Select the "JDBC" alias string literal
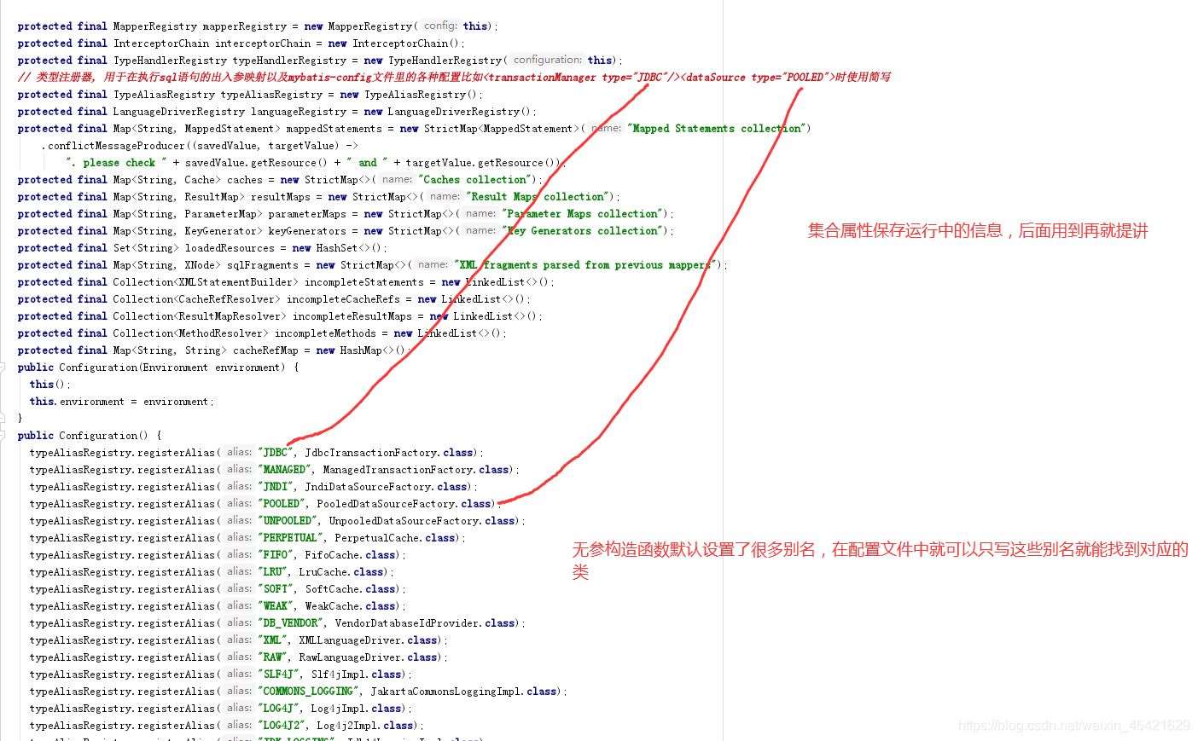 tap(273, 452)
